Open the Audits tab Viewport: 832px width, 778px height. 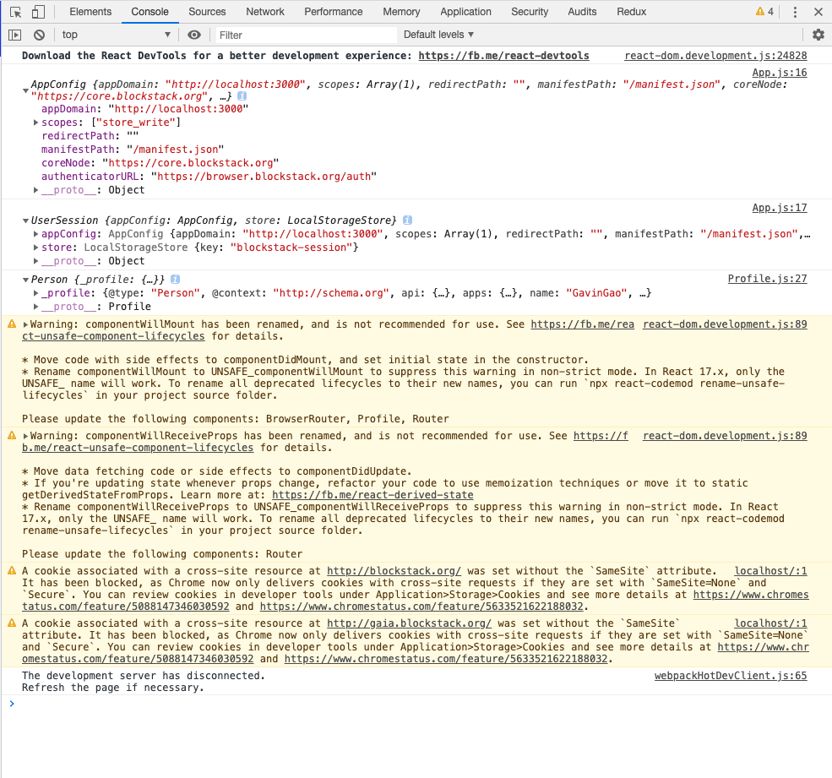pos(582,12)
